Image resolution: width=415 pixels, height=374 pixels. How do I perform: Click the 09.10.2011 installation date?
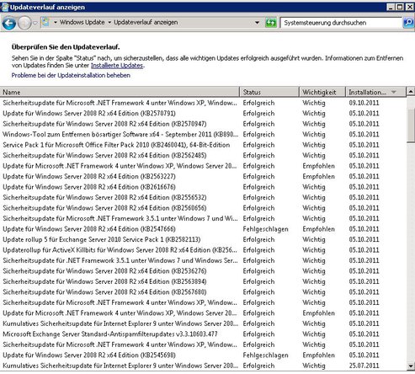tap(364, 103)
